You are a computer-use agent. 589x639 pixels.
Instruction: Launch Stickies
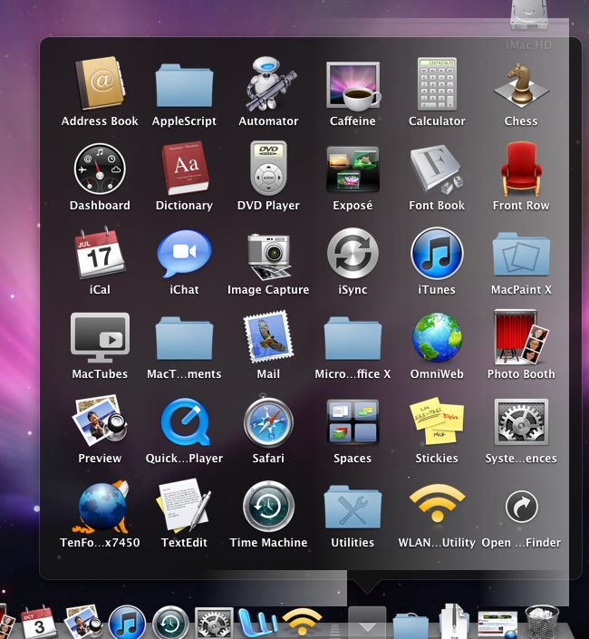point(437,421)
